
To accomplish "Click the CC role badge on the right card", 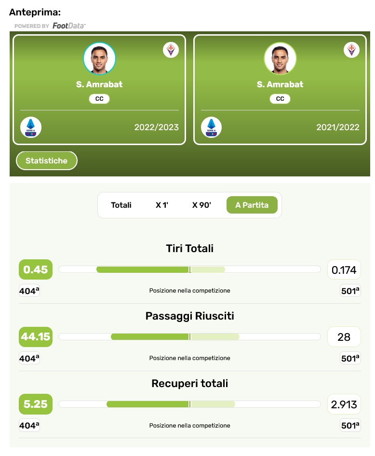I will tap(280, 99).
